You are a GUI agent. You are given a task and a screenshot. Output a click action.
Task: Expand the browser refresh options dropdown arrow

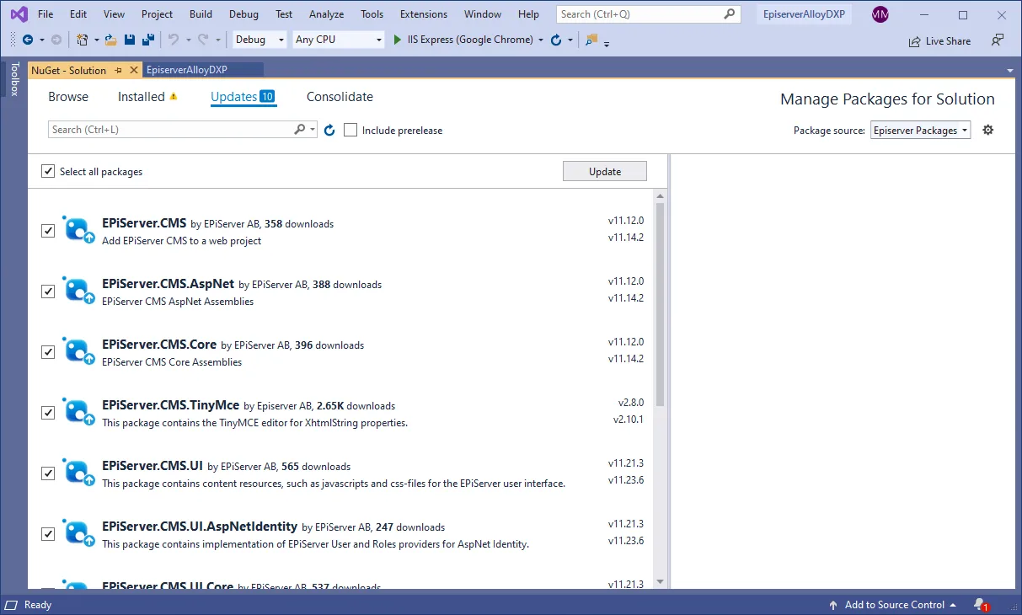pyautogui.click(x=570, y=40)
